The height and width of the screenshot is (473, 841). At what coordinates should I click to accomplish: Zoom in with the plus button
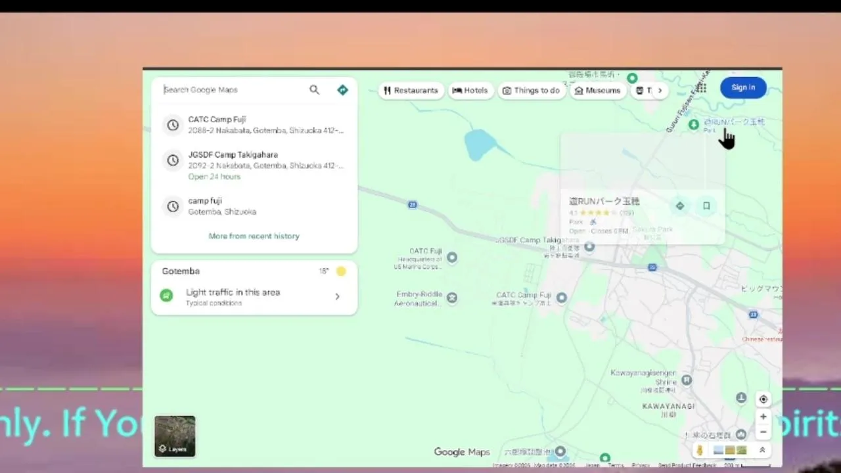pos(763,417)
